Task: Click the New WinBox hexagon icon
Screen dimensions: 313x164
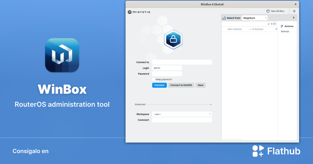Action: click(x=268, y=11)
